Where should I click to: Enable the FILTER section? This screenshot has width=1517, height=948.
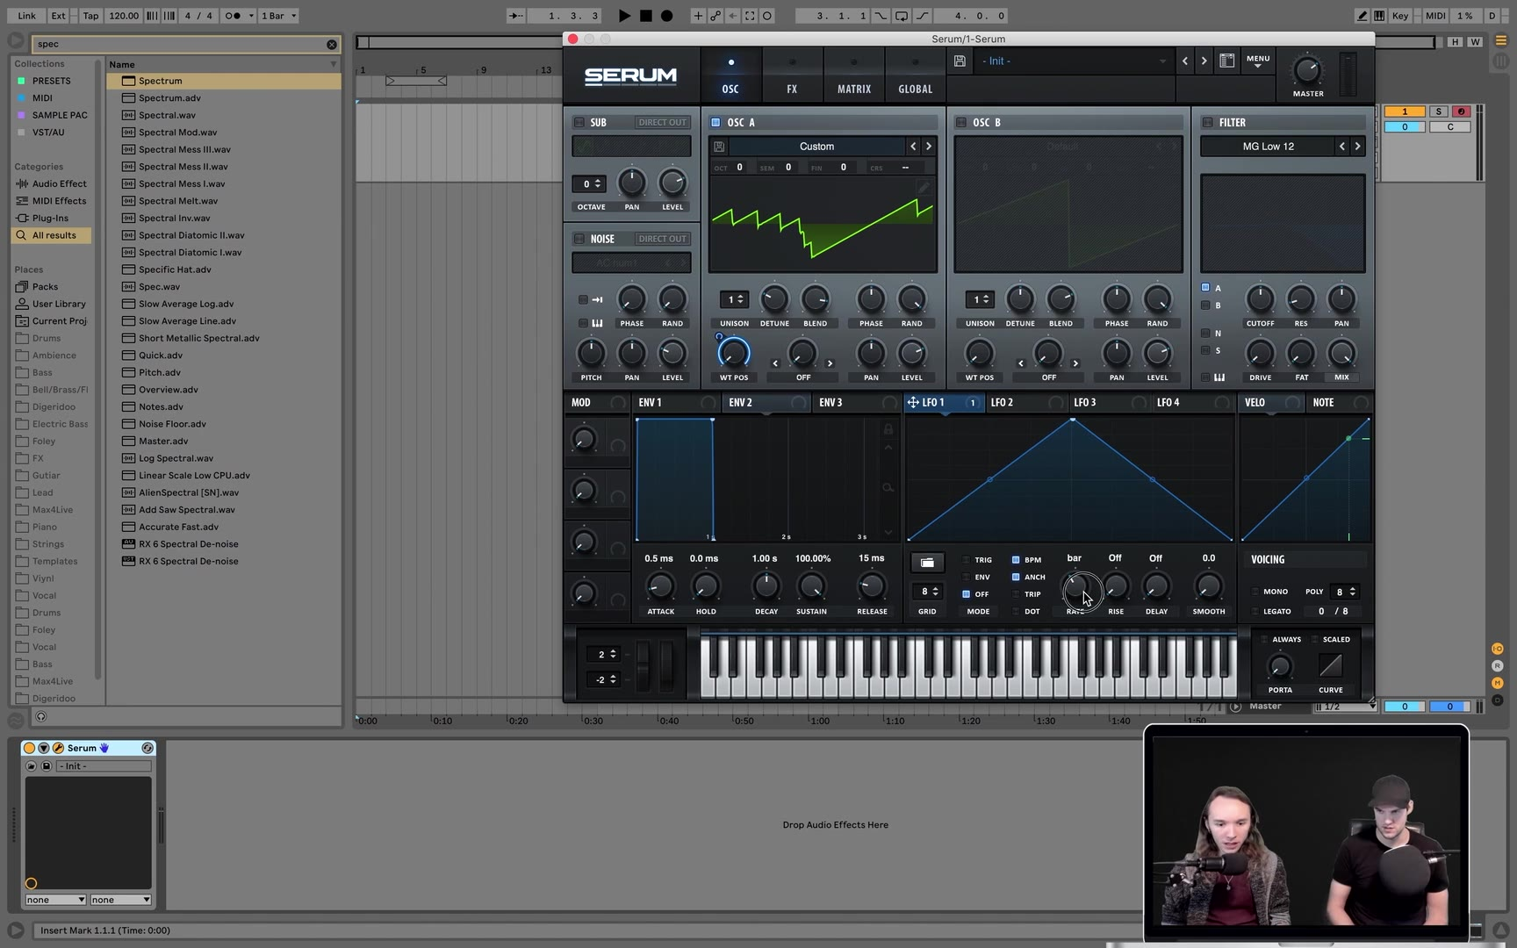[1208, 122]
